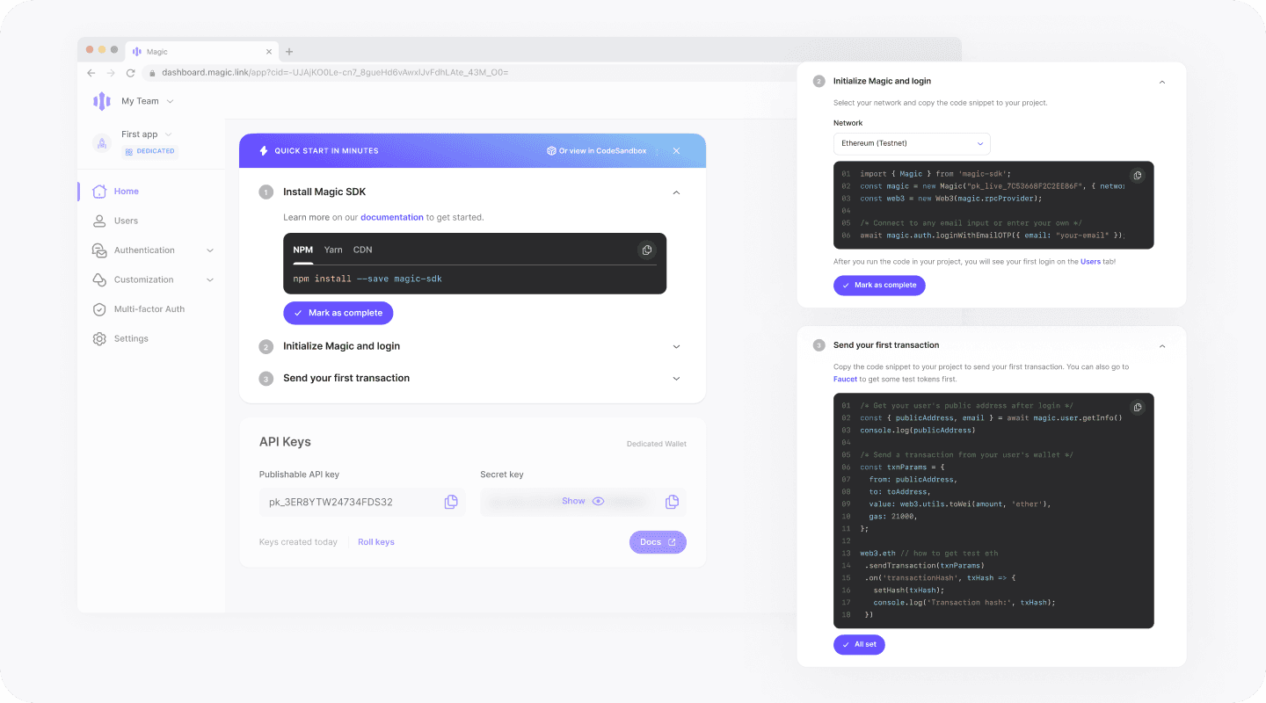Open the documentation link
This screenshot has width=1266, height=703.
click(x=392, y=217)
